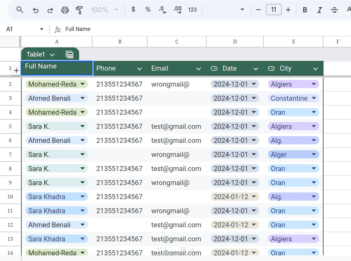351x261 pixels.
Task: Print the spreadsheet
Action: 65,10
